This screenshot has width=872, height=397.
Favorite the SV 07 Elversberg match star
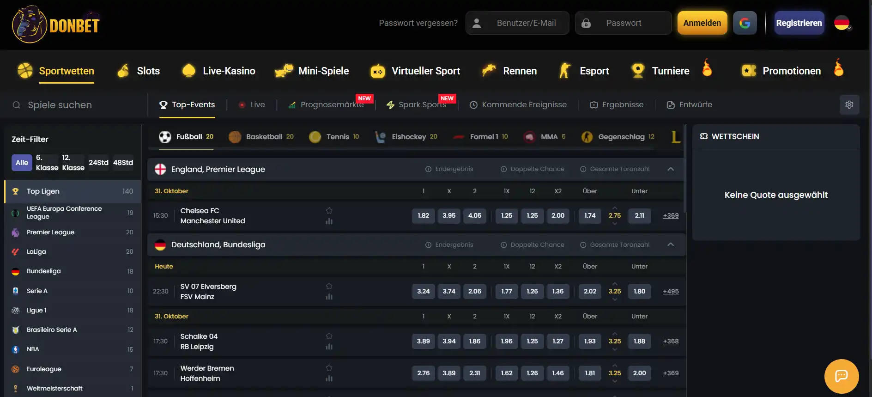point(329,286)
